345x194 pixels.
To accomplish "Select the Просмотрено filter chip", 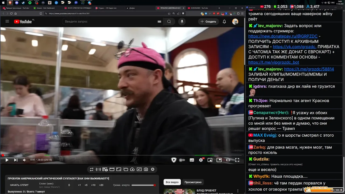I will click(x=193, y=182).
